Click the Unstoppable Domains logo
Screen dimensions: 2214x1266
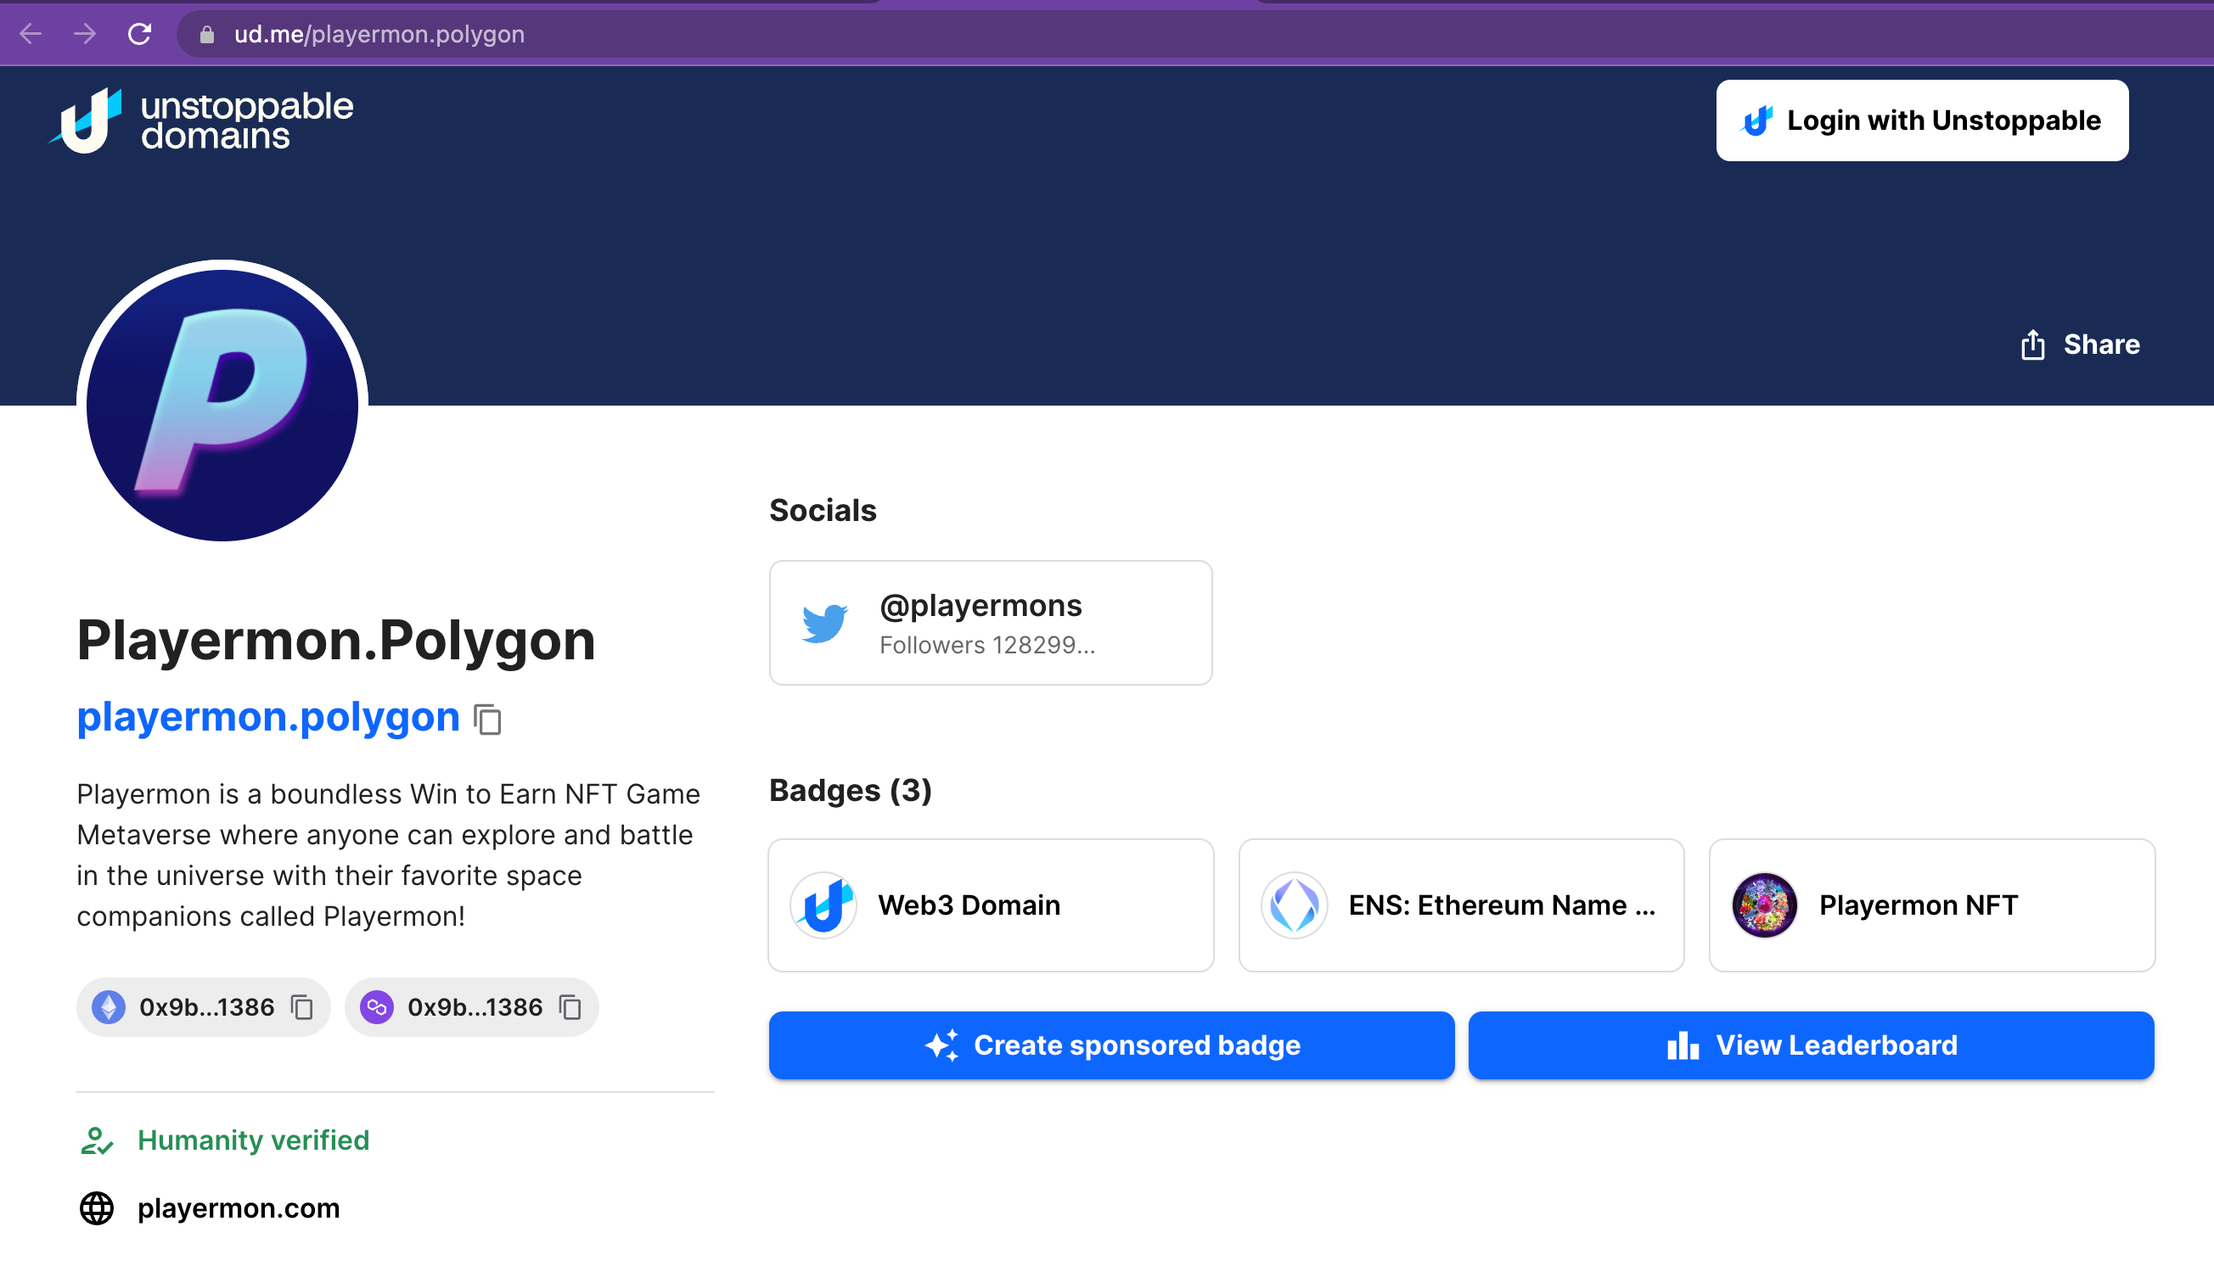point(201,120)
